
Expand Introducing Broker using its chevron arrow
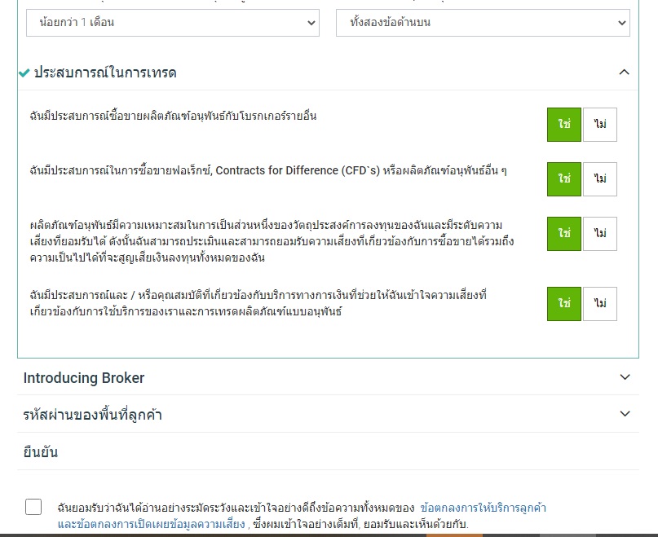point(625,377)
